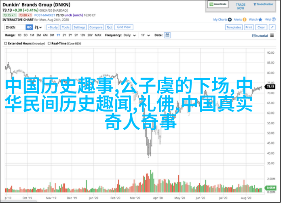This screenshot has height=203, width=281.
Task: Click the TRADE NOW link
Action: [241, 6]
